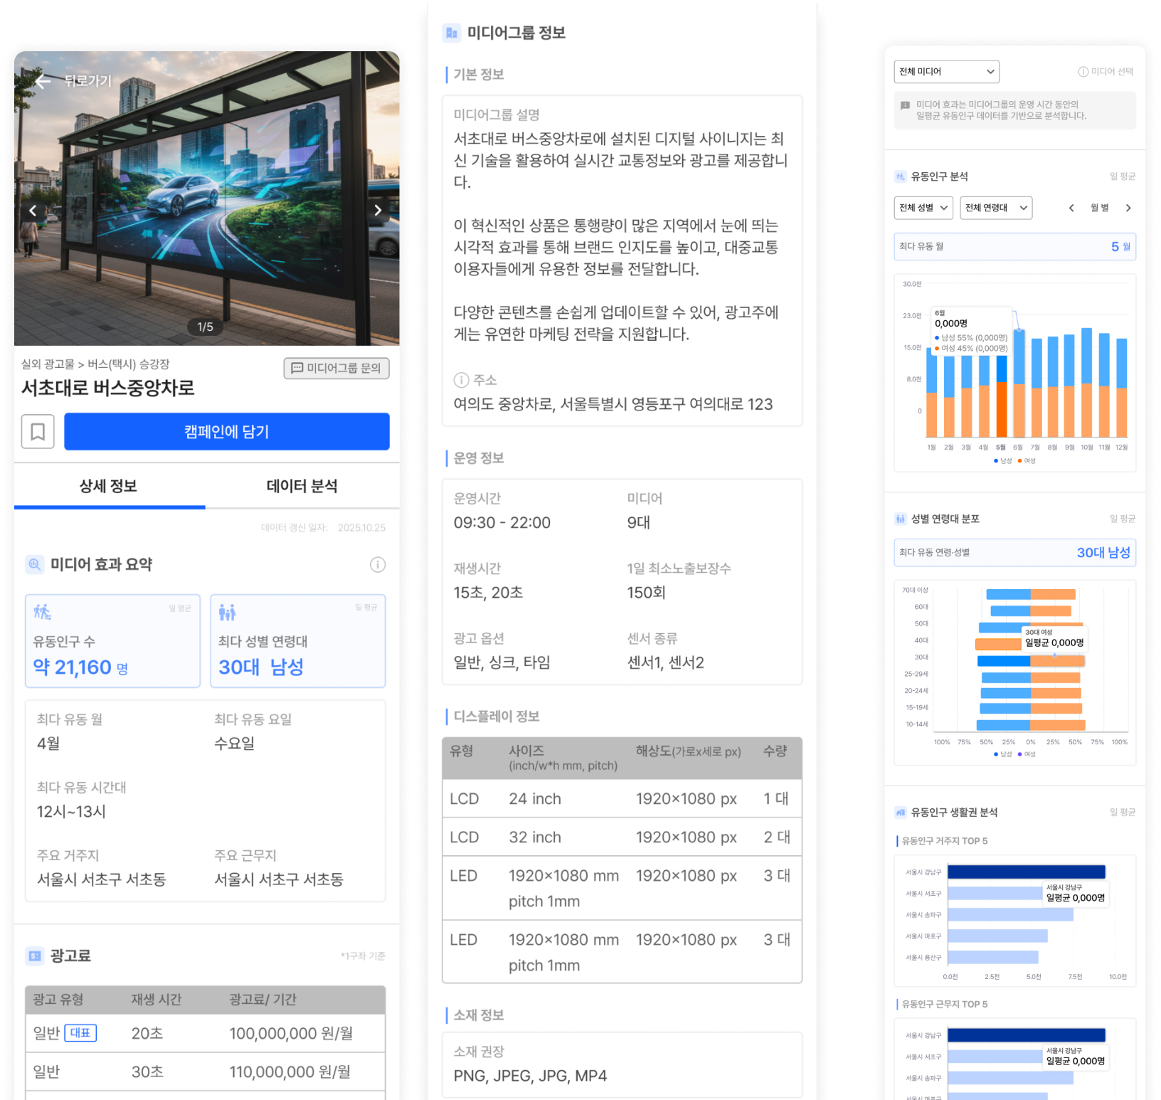Click the info icon next to 미디어 선택

coord(1083,72)
